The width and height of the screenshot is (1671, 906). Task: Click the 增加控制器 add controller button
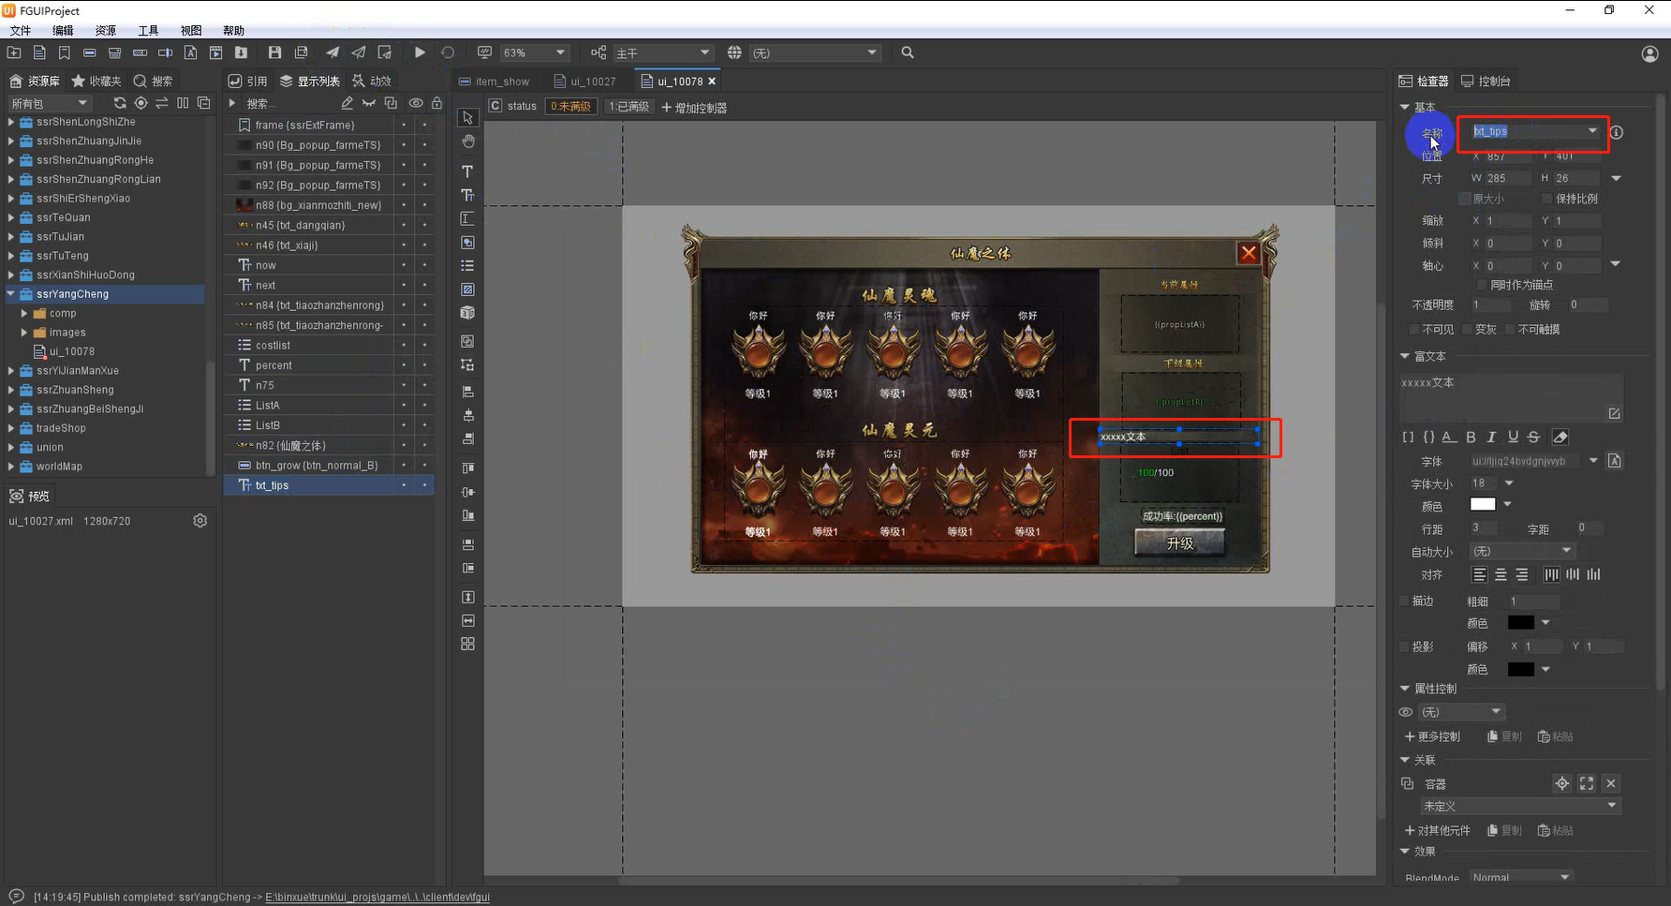click(x=694, y=108)
